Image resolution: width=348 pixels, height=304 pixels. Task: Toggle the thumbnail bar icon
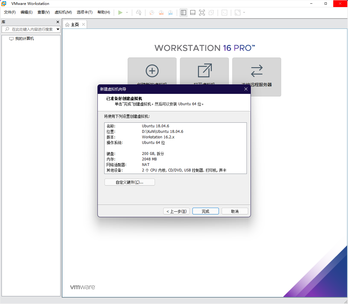click(193, 13)
